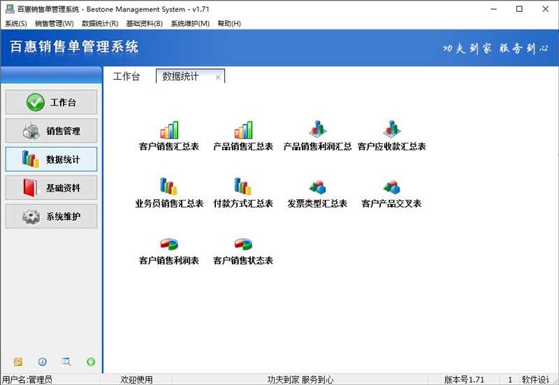This screenshot has width=559, height=385.
Task: Open the 客户产品交叉表 report icon
Action: [x=391, y=187]
